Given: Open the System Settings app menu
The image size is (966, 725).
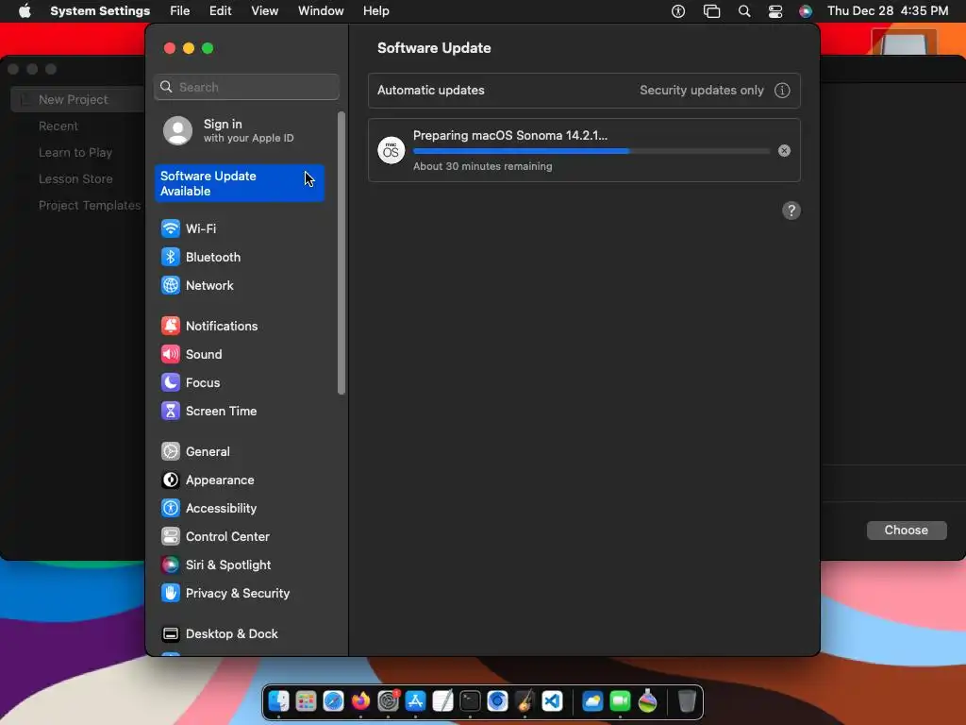Looking at the screenshot, I should pyautogui.click(x=100, y=11).
